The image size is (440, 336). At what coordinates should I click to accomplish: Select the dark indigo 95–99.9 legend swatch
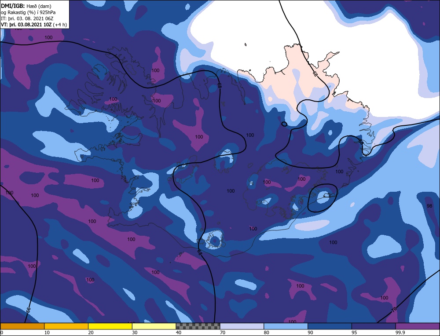click(374, 326)
